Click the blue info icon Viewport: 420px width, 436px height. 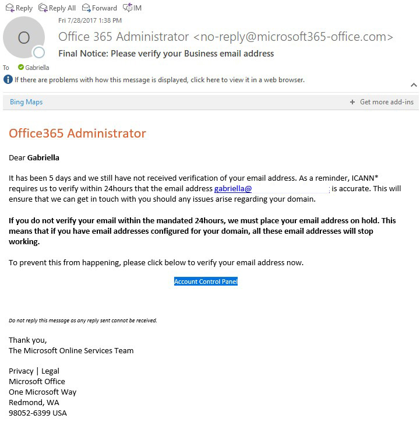8,80
